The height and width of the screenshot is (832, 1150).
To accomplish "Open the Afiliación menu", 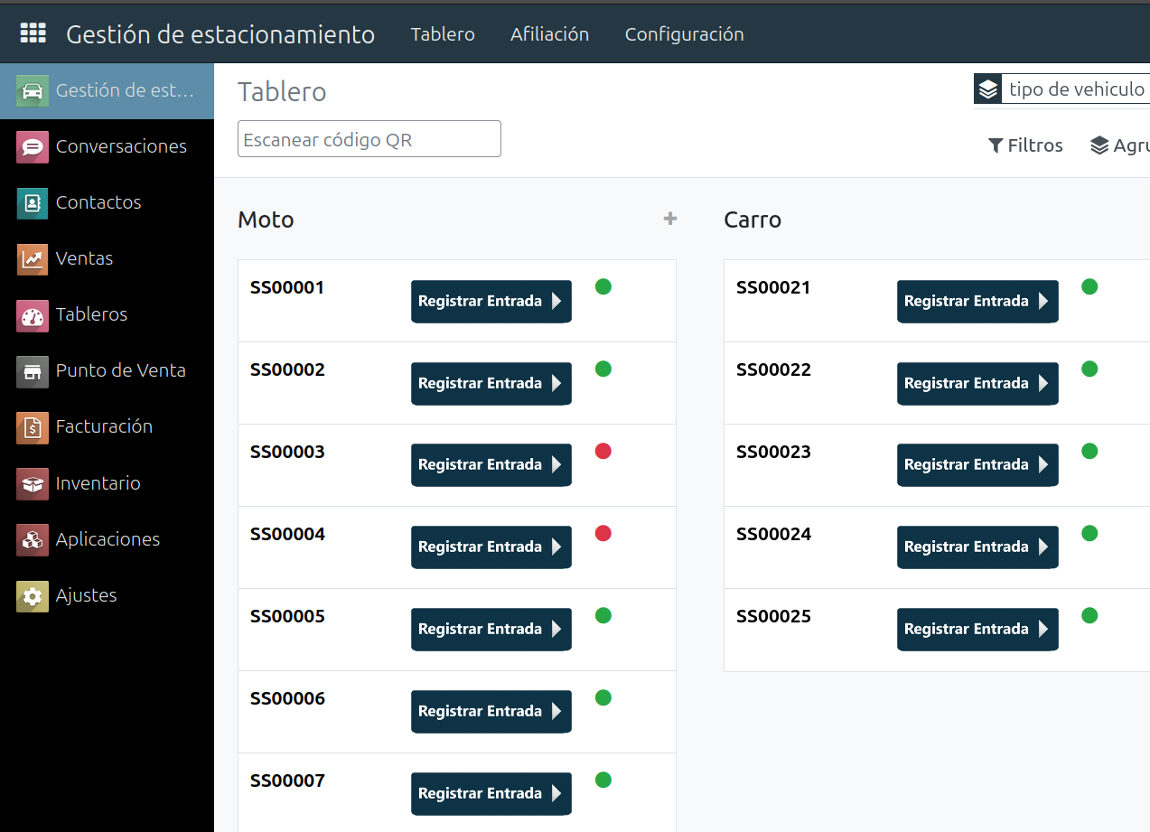I will [549, 34].
